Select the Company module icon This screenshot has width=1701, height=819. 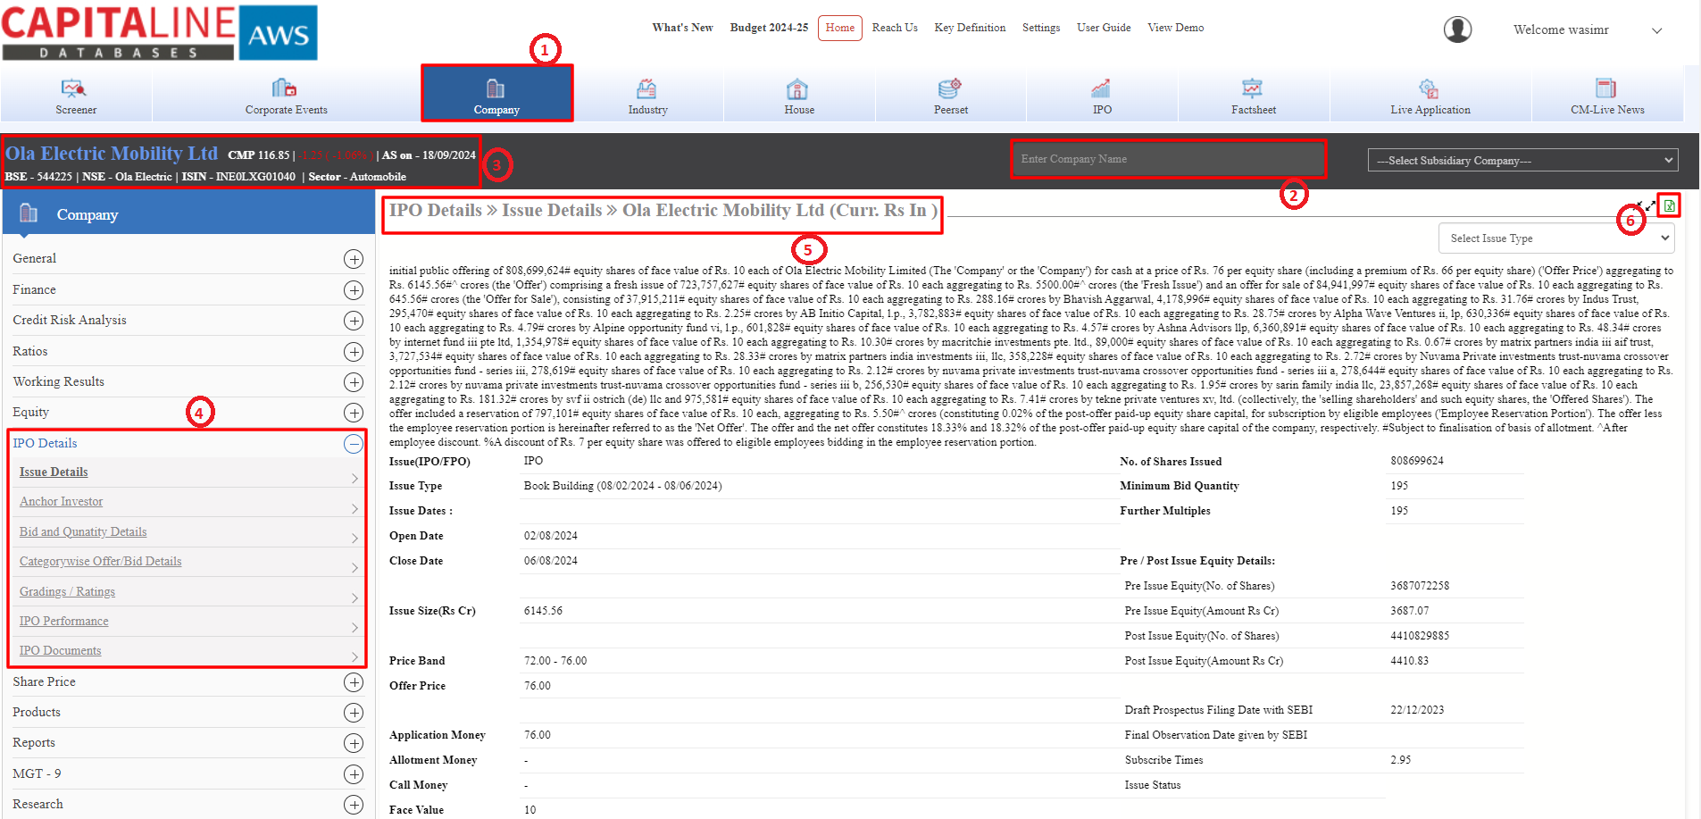[x=496, y=88]
